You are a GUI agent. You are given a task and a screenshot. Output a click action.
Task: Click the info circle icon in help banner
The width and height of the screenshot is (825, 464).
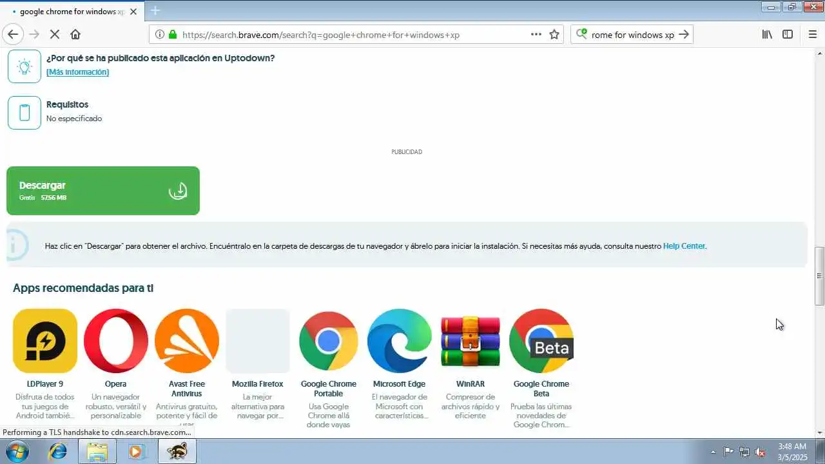[17, 245]
